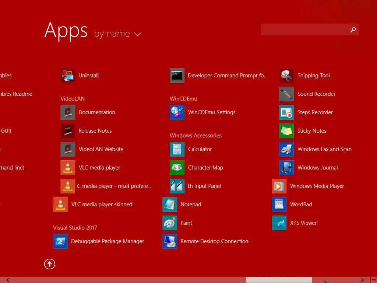This screenshot has width=377, height=283.
Task: Launch the Calculator icon
Action: click(177, 149)
